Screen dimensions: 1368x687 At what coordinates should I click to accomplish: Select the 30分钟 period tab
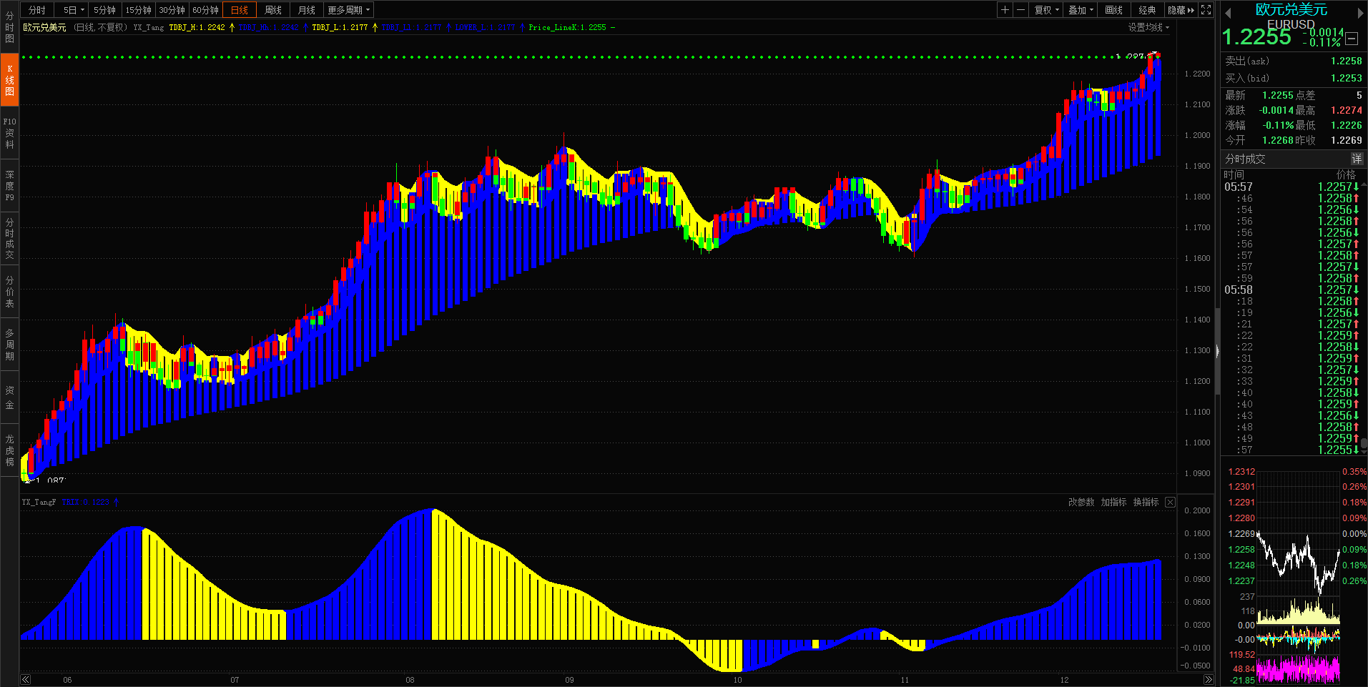(x=172, y=10)
